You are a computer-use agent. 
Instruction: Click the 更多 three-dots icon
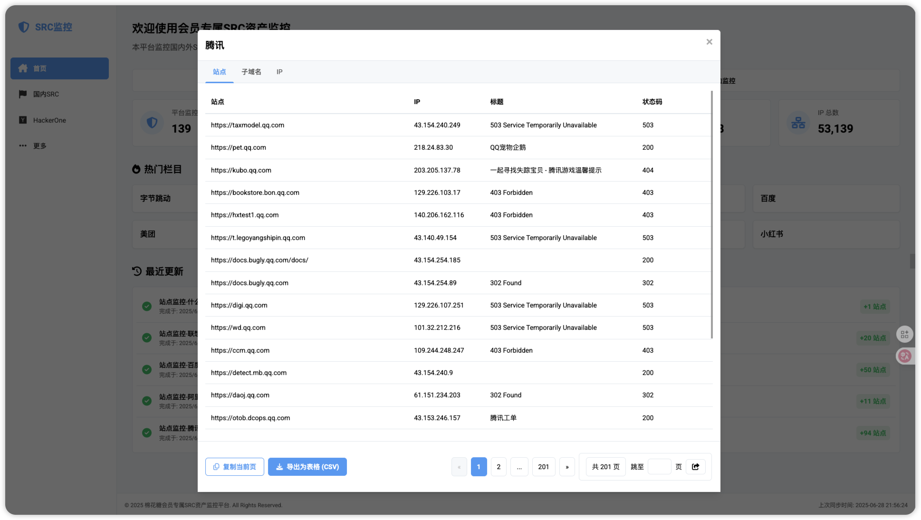click(23, 146)
